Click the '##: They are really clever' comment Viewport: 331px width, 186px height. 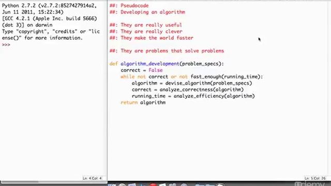(146, 32)
